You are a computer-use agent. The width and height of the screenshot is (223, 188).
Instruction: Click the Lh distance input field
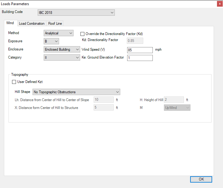pyautogui.click(x=103, y=100)
